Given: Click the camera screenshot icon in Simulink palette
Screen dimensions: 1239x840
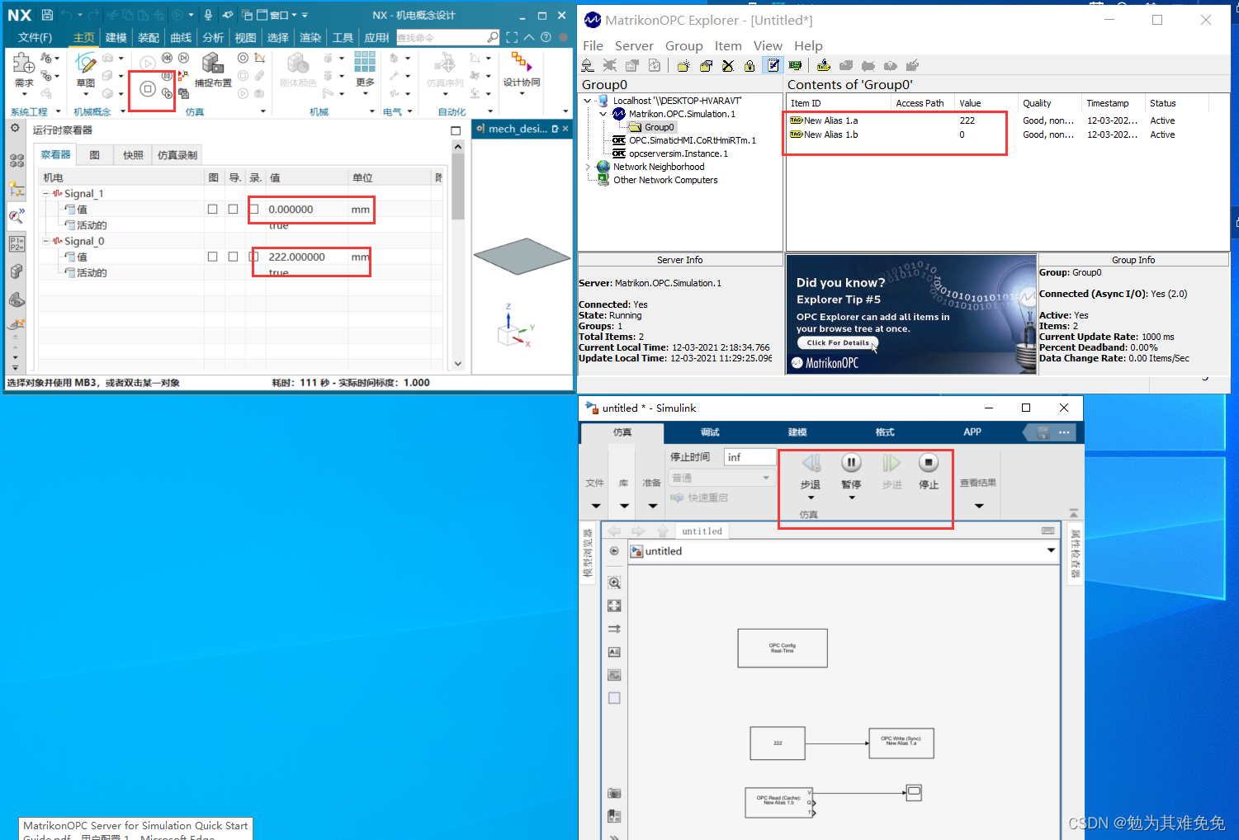Looking at the screenshot, I should [614, 793].
